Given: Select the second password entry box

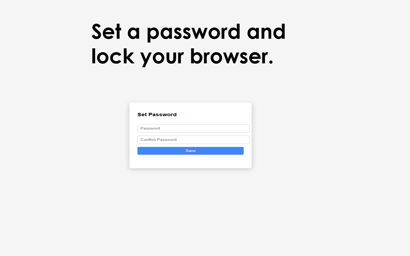Looking at the screenshot, I should (193, 140).
